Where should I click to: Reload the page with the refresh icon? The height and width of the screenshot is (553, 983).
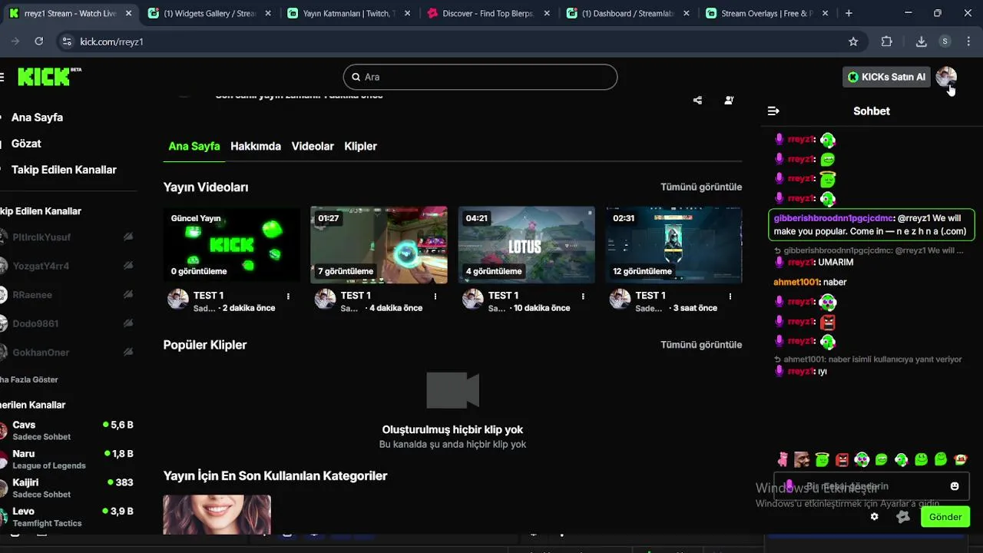[39, 41]
